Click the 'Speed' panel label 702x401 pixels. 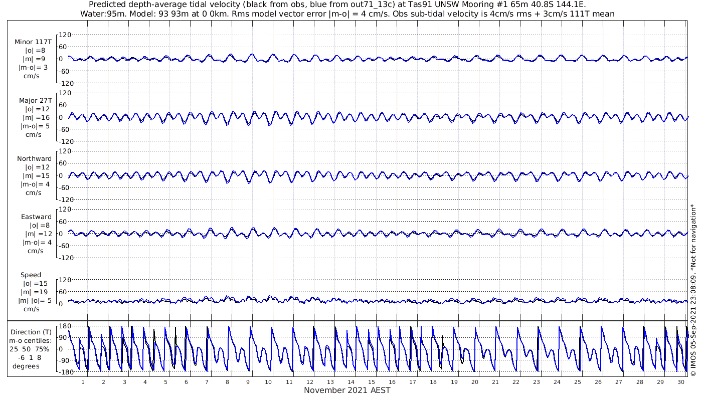click(x=31, y=275)
